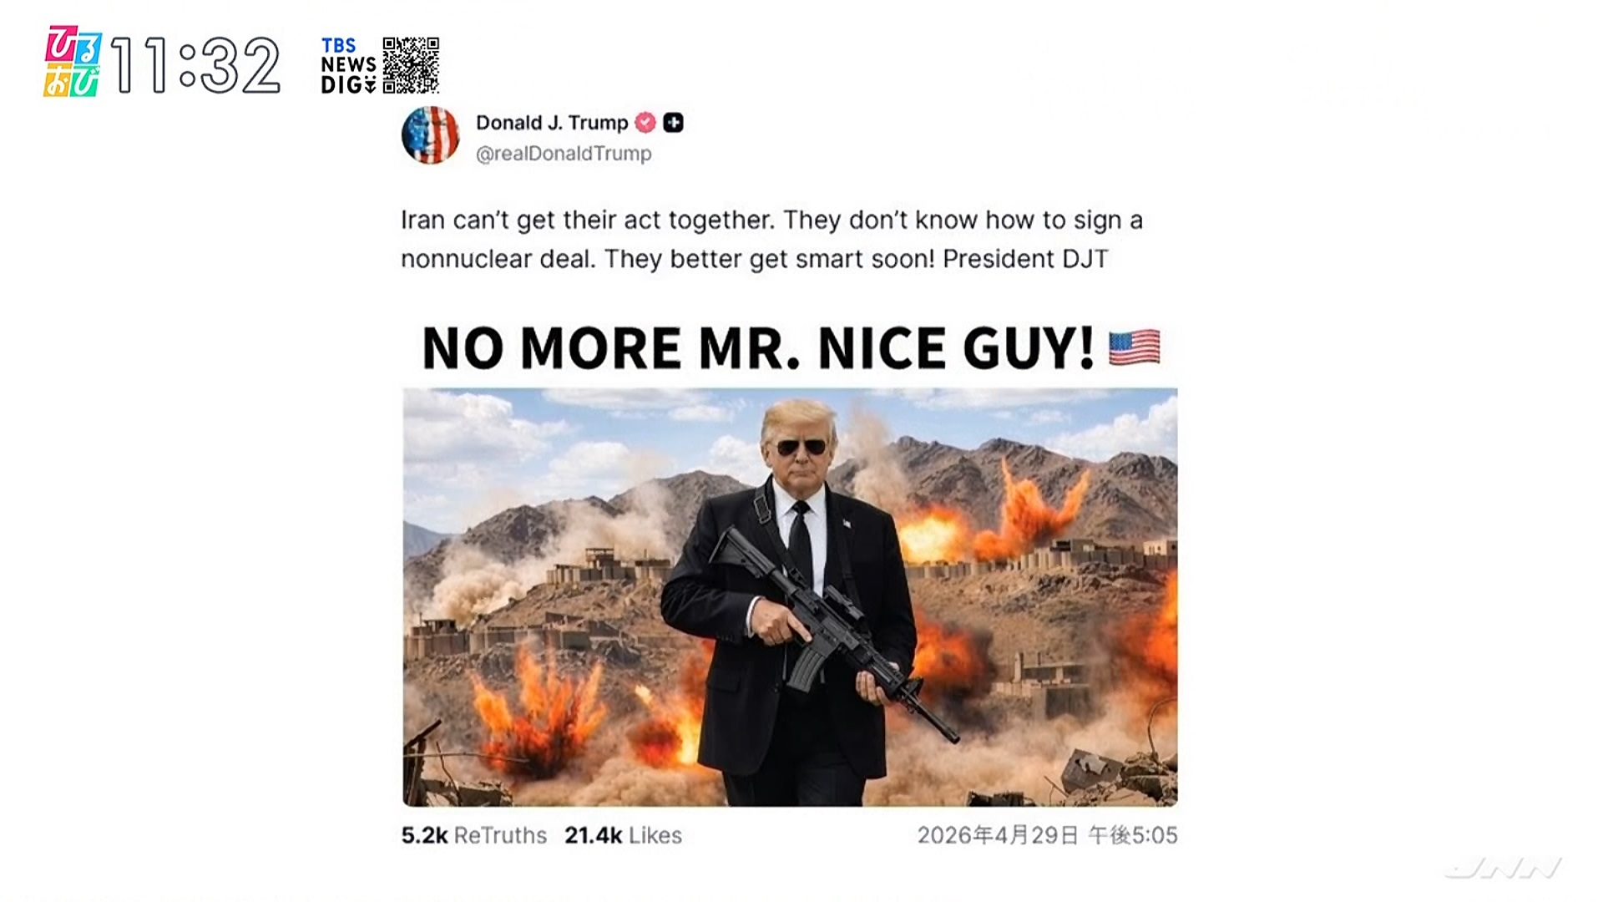Screen dimensions: 1603x902
Task: Open the attached explosion image
Action: (x=790, y=597)
